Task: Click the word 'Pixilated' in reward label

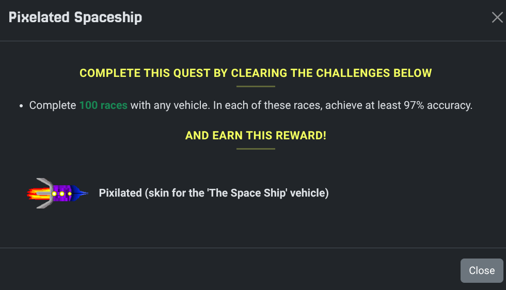Action: click(x=120, y=193)
